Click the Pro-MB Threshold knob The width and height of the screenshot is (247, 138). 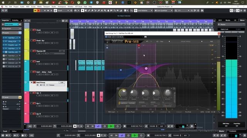pyautogui.click(x=123, y=93)
